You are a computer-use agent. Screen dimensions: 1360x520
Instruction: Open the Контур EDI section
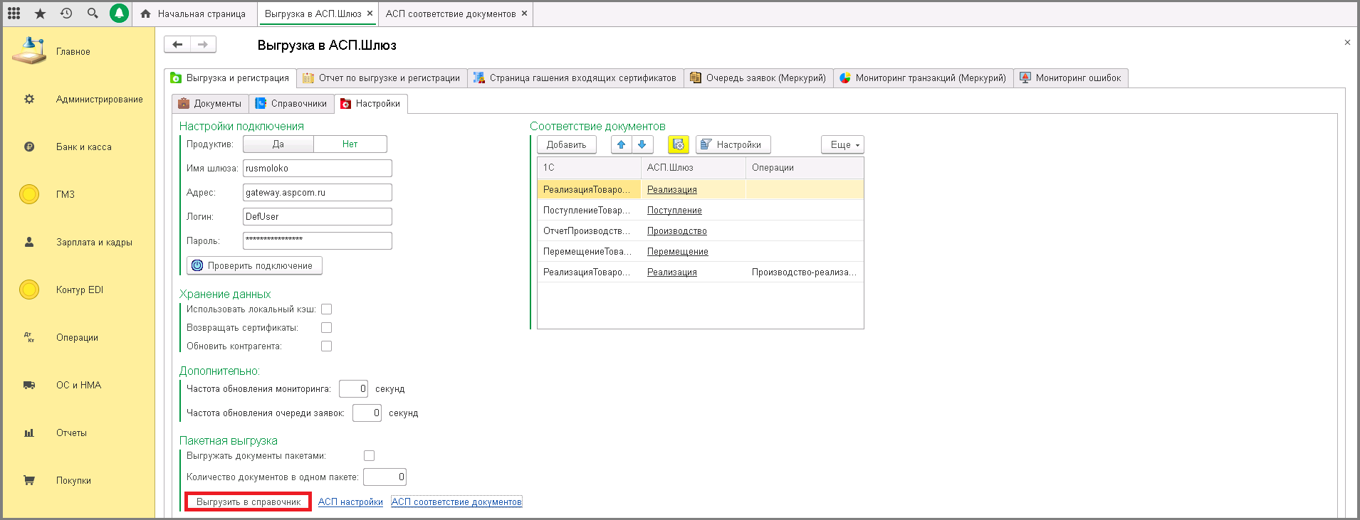(x=78, y=290)
